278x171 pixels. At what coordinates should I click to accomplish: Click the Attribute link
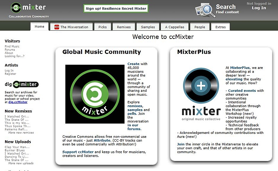(102, 140)
